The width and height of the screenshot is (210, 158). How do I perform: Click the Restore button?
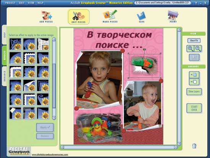click(45, 136)
